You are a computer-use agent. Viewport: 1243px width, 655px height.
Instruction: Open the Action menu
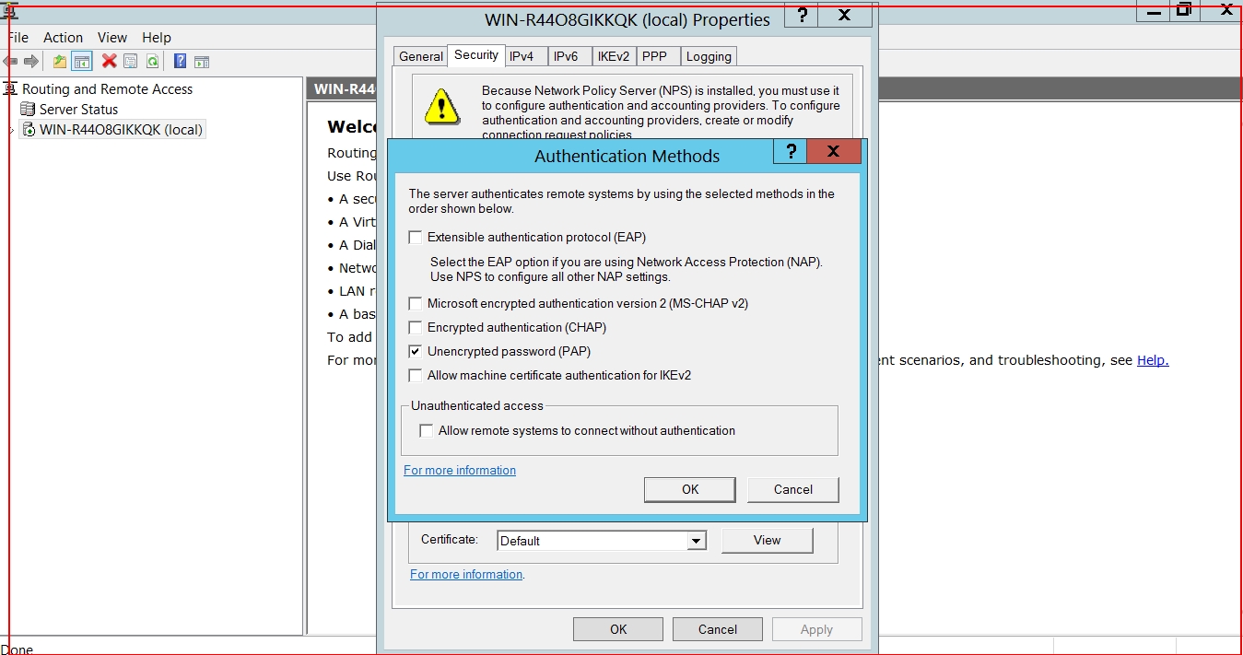63,38
